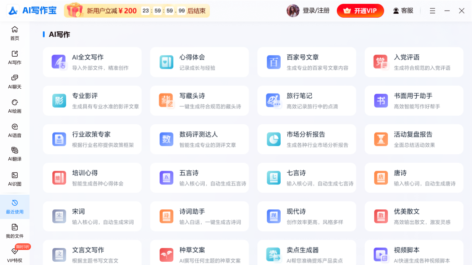
Task: Select the 唐诗 poem generator icon
Action: [x=381, y=177]
